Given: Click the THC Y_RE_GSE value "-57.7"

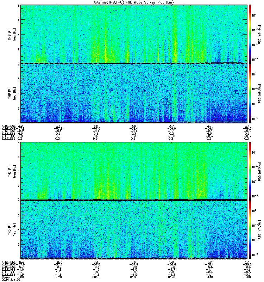Looking at the screenshot, I should pyautogui.click(x=58, y=264).
